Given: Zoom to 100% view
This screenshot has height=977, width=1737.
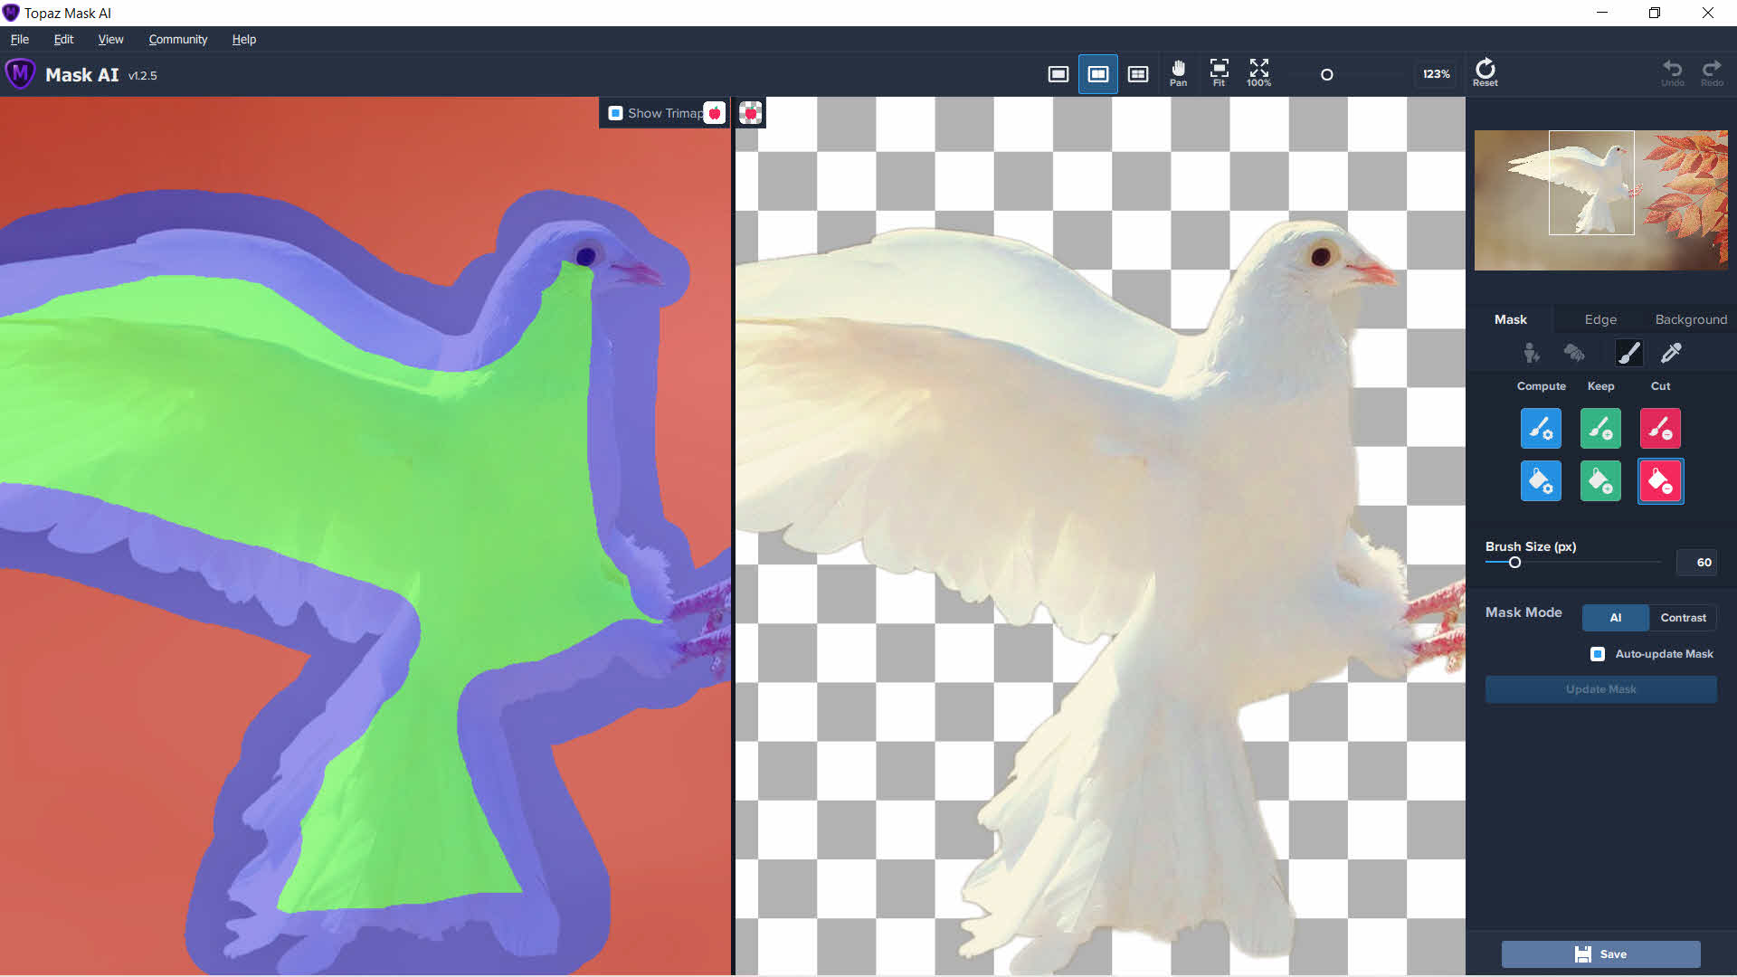Looking at the screenshot, I should pos(1258,73).
